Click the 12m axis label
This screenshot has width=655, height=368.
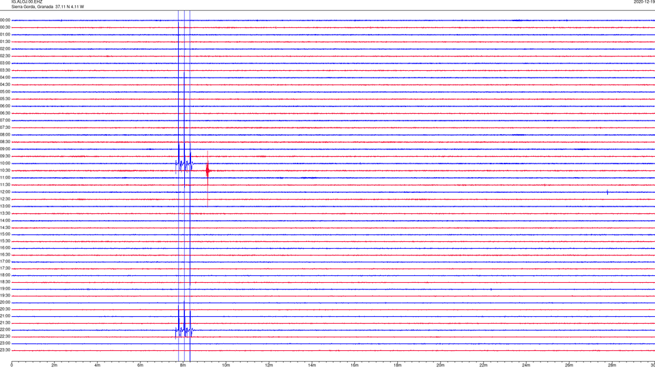[x=269, y=365]
